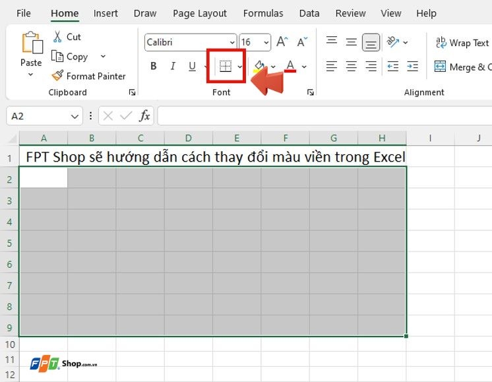Expand the Orientation dropdown arrow

click(406, 42)
